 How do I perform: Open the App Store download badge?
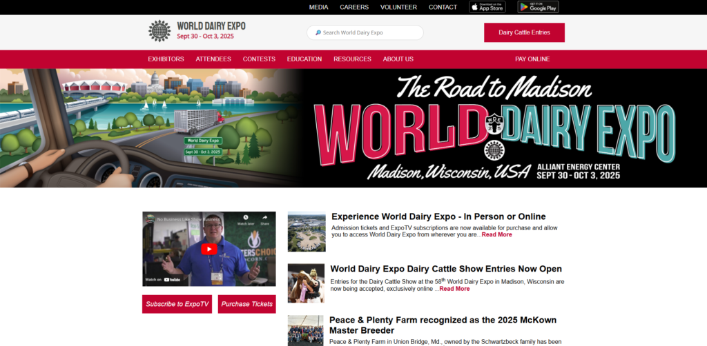point(487,7)
